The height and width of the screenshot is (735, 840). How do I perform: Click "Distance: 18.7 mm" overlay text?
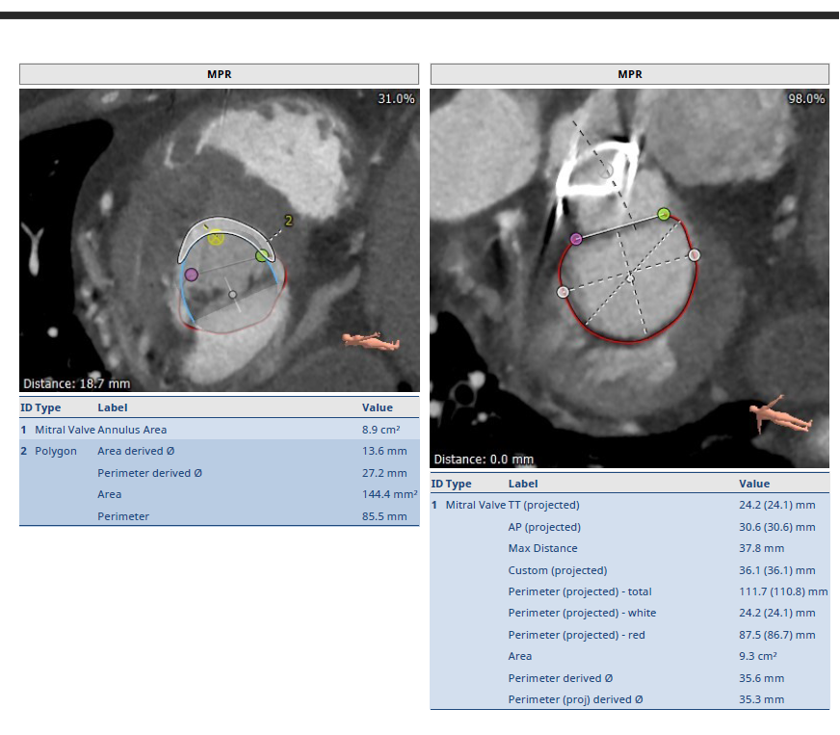(x=76, y=383)
